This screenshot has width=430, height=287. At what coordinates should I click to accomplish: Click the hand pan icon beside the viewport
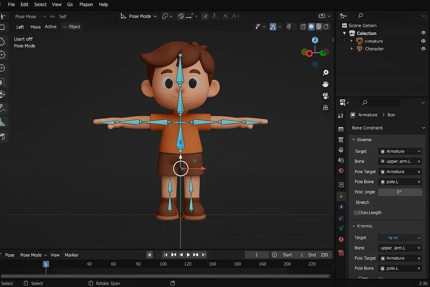[325, 84]
